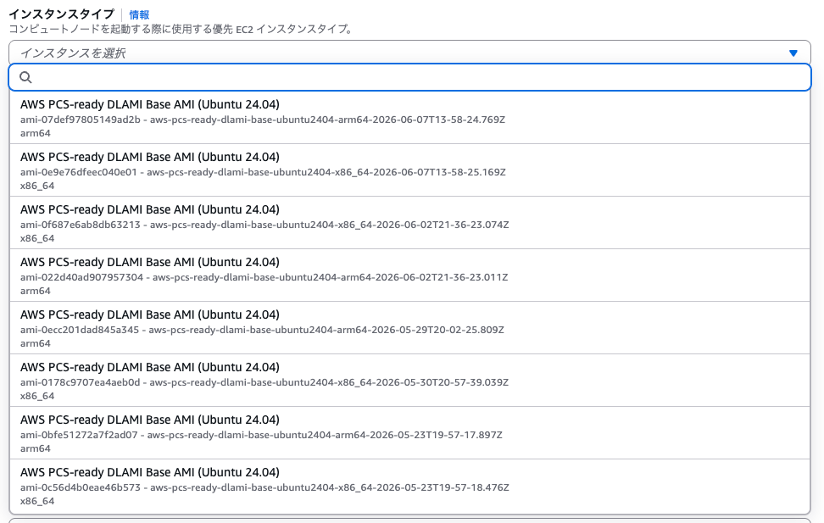Click the インスタンスタイプ heading label
This screenshot has width=824, height=523.
(x=62, y=14)
